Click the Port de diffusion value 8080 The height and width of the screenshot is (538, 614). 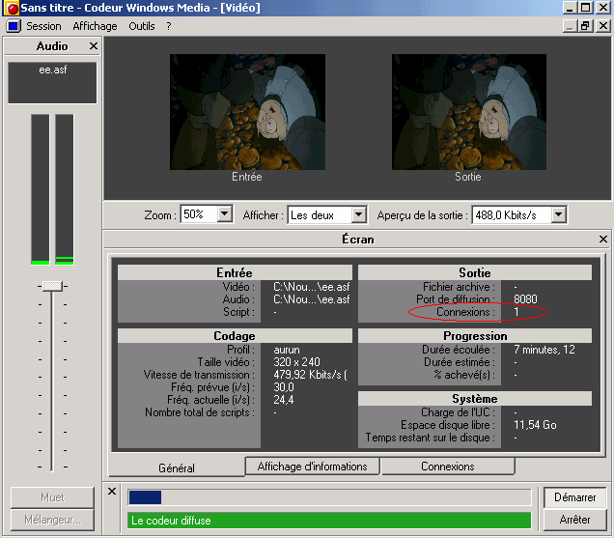click(x=525, y=299)
